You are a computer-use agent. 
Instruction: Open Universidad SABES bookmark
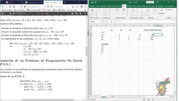pos(34,10)
